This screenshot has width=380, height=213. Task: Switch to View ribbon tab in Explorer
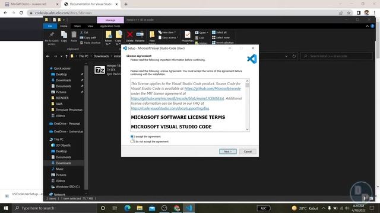(90, 26)
